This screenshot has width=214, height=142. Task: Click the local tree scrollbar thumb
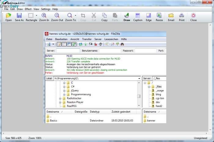(x=139, y=96)
